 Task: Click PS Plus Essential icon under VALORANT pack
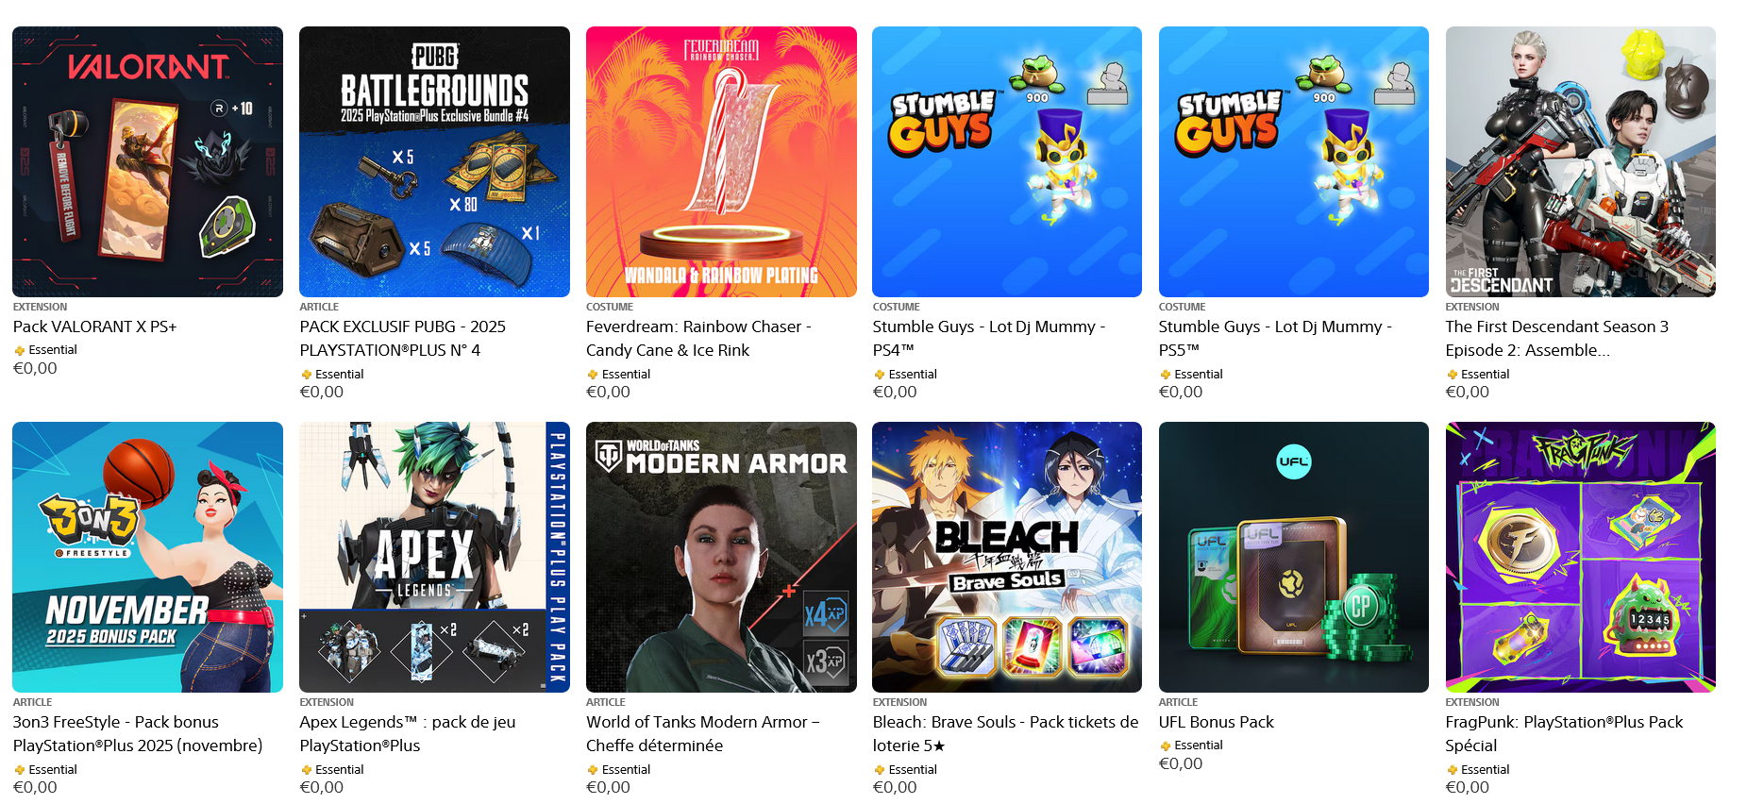[x=19, y=350]
